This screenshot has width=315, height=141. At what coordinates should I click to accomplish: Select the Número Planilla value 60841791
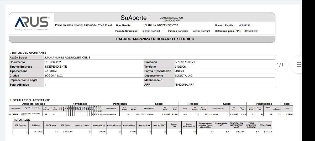coord(244,25)
